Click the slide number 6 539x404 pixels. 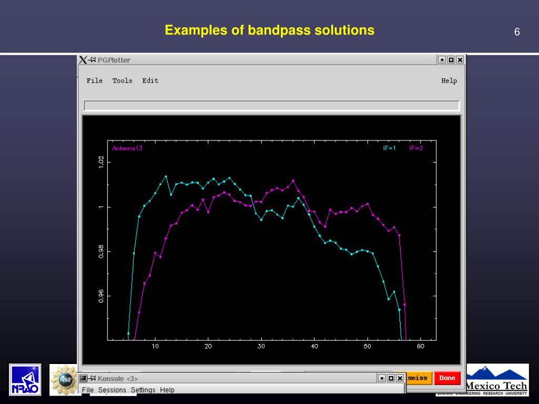pyautogui.click(x=517, y=32)
